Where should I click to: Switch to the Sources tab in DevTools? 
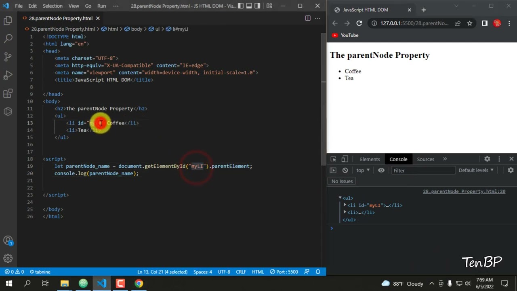(425, 159)
